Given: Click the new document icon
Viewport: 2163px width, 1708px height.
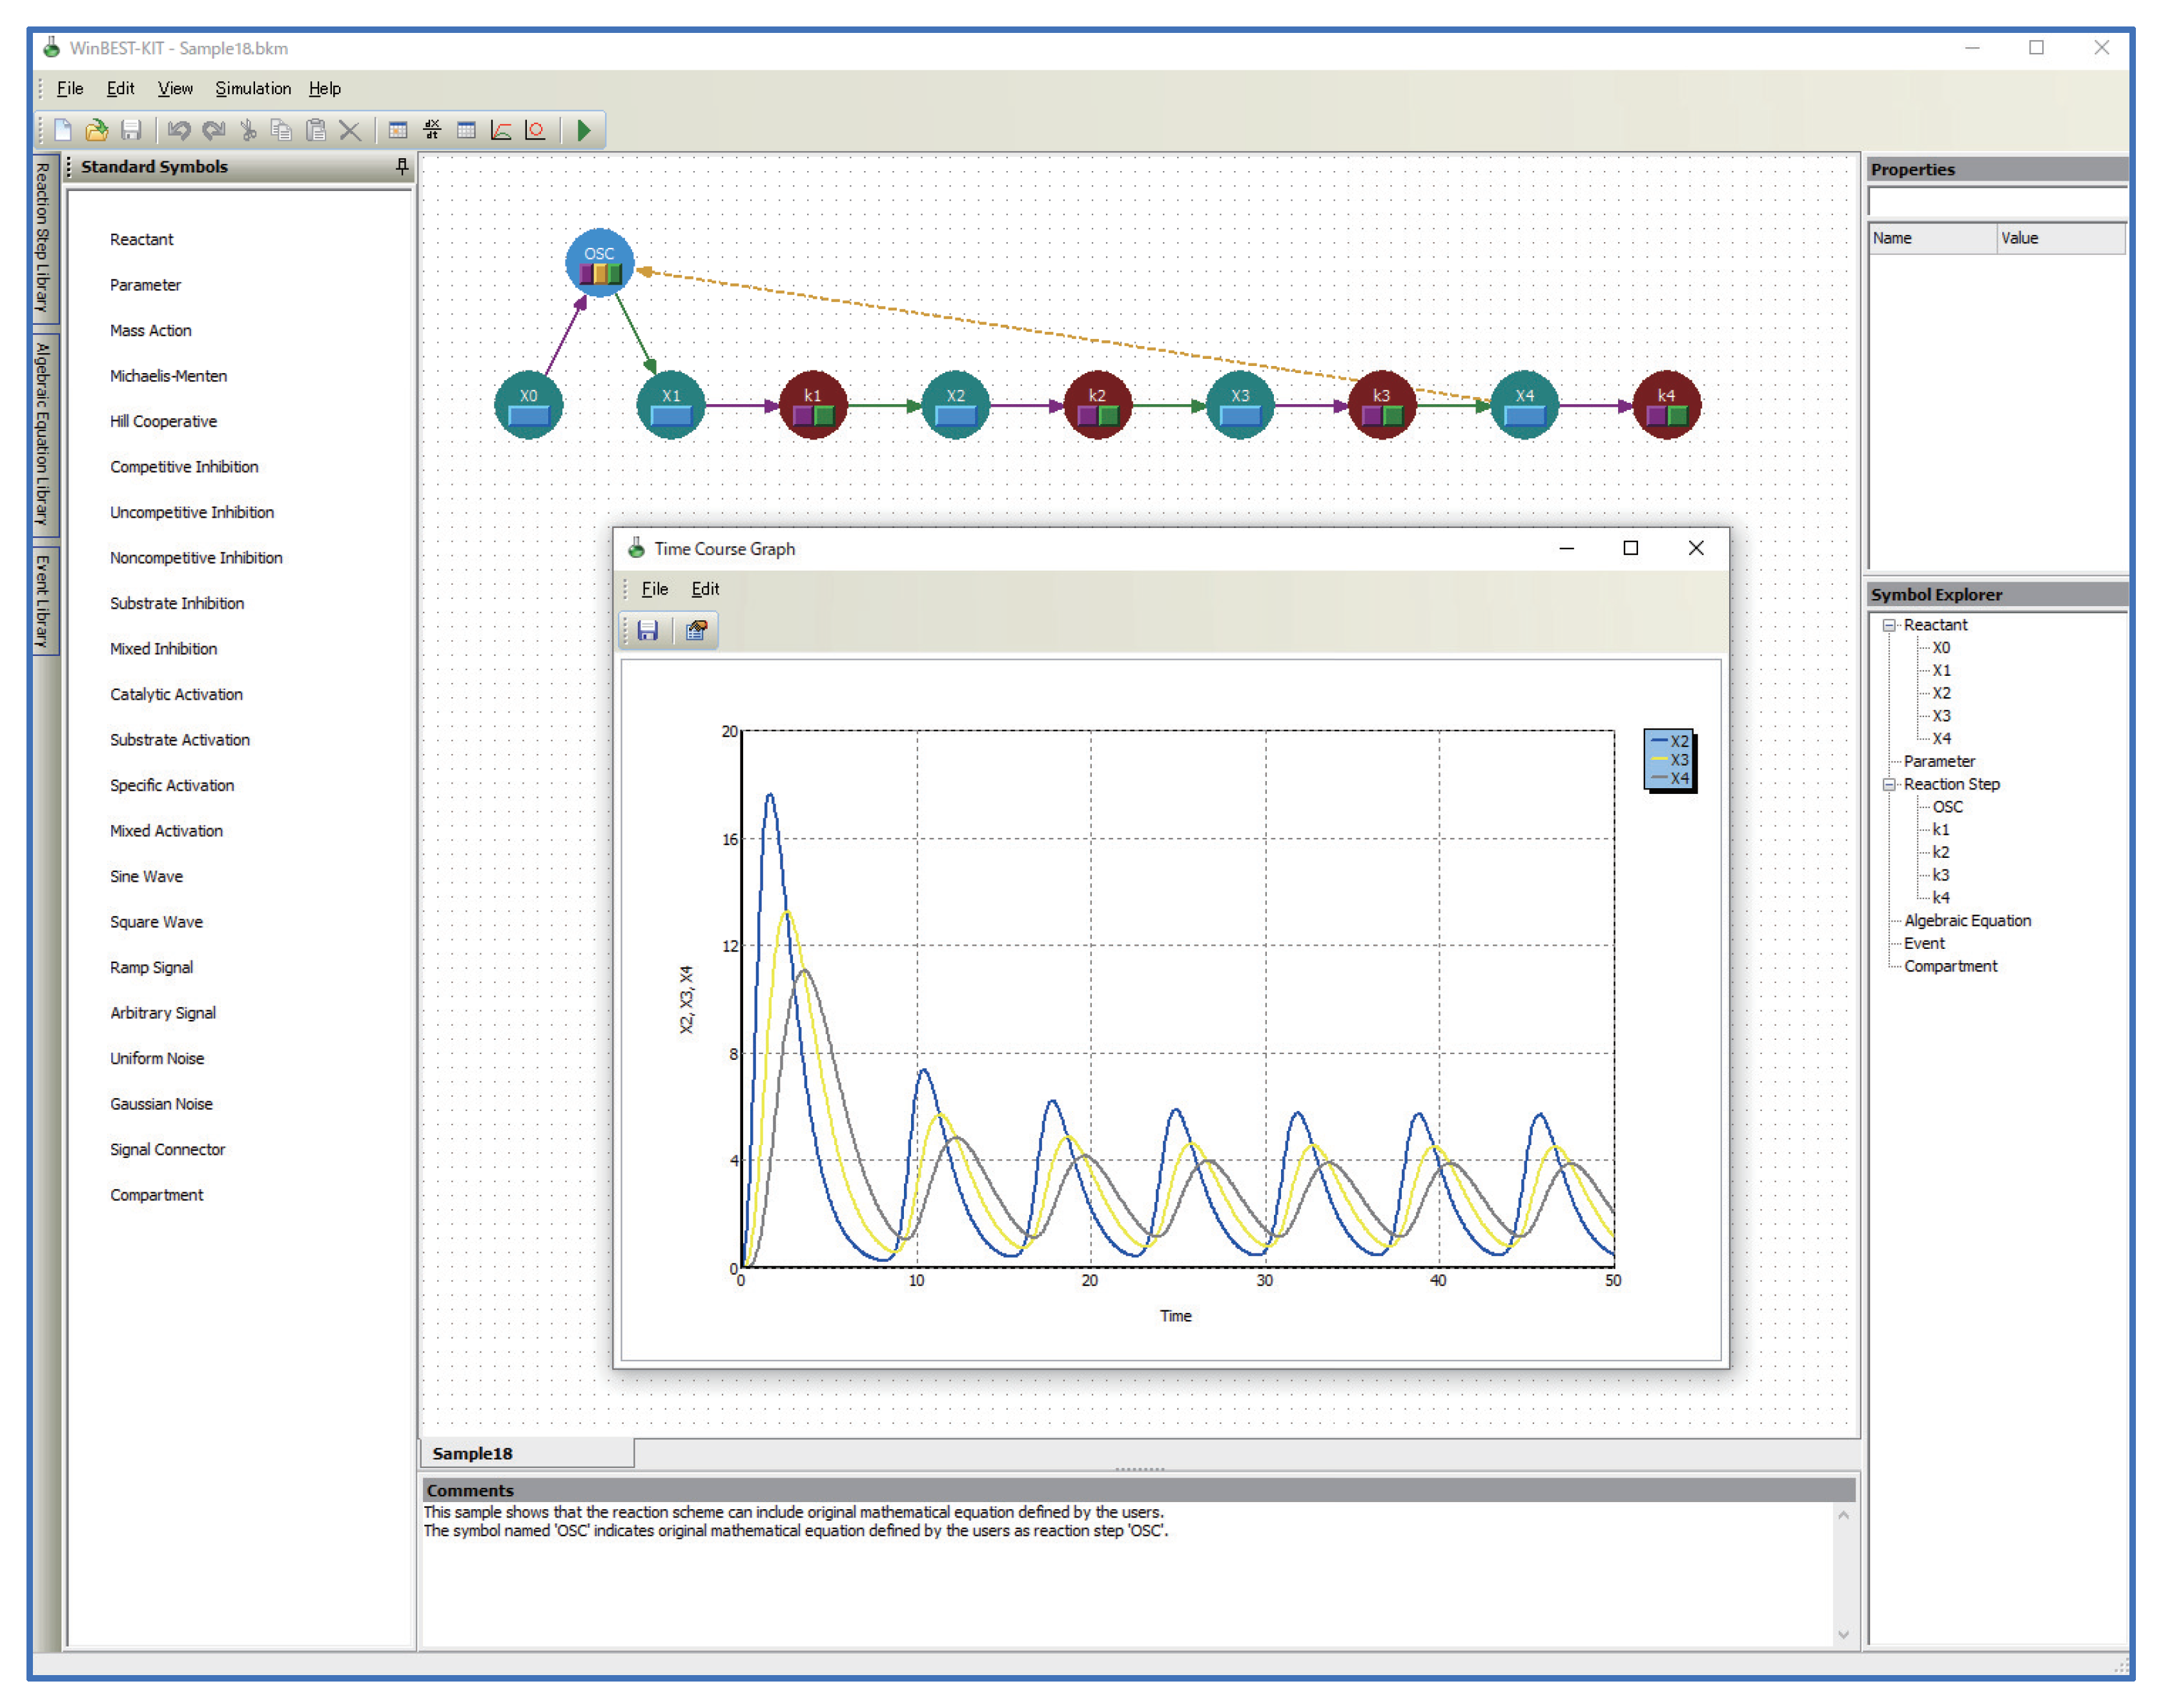Looking at the screenshot, I should (63, 130).
